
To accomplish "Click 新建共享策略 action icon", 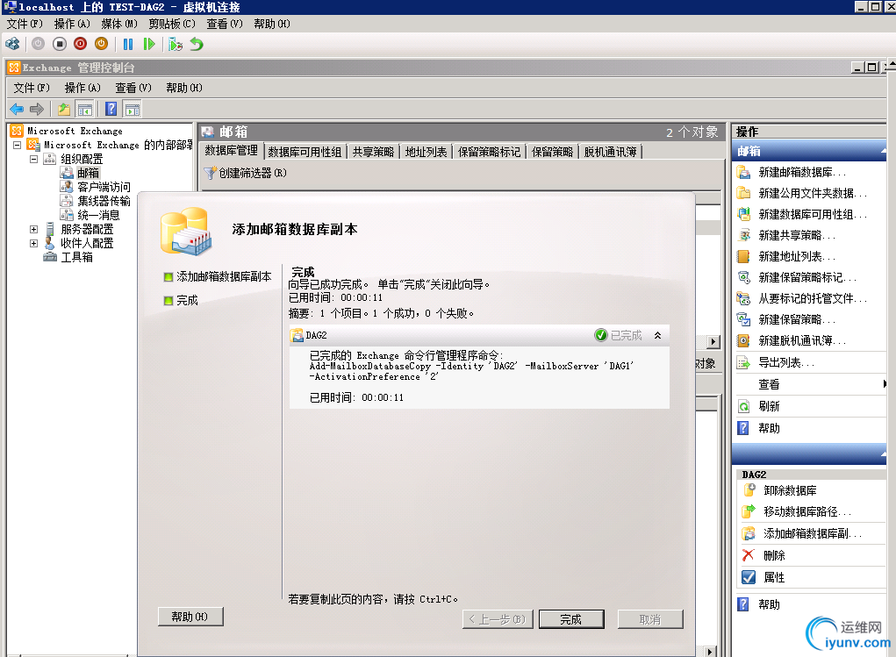I will point(743,235).
